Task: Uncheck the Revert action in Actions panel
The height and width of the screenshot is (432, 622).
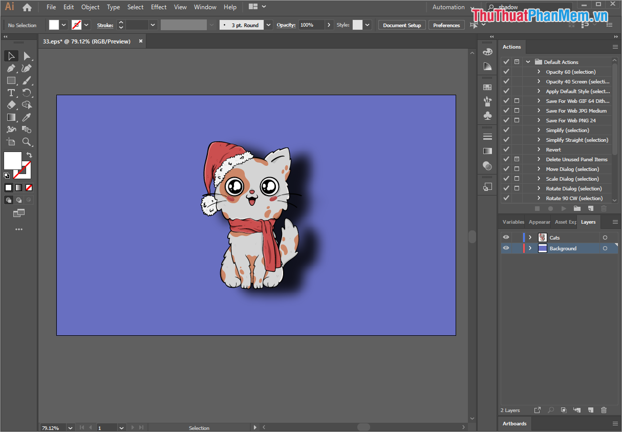Action: click(x=506, y=149)
